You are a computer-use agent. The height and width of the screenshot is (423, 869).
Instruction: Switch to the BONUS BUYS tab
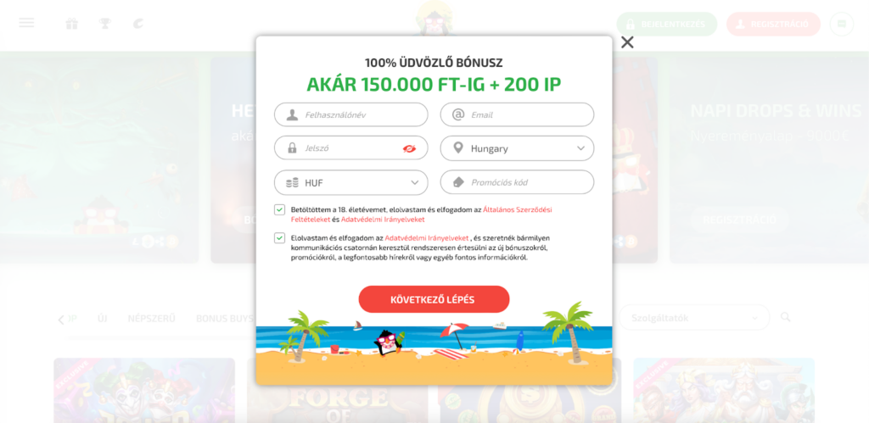pyautogui.click(x=224, y=319)
